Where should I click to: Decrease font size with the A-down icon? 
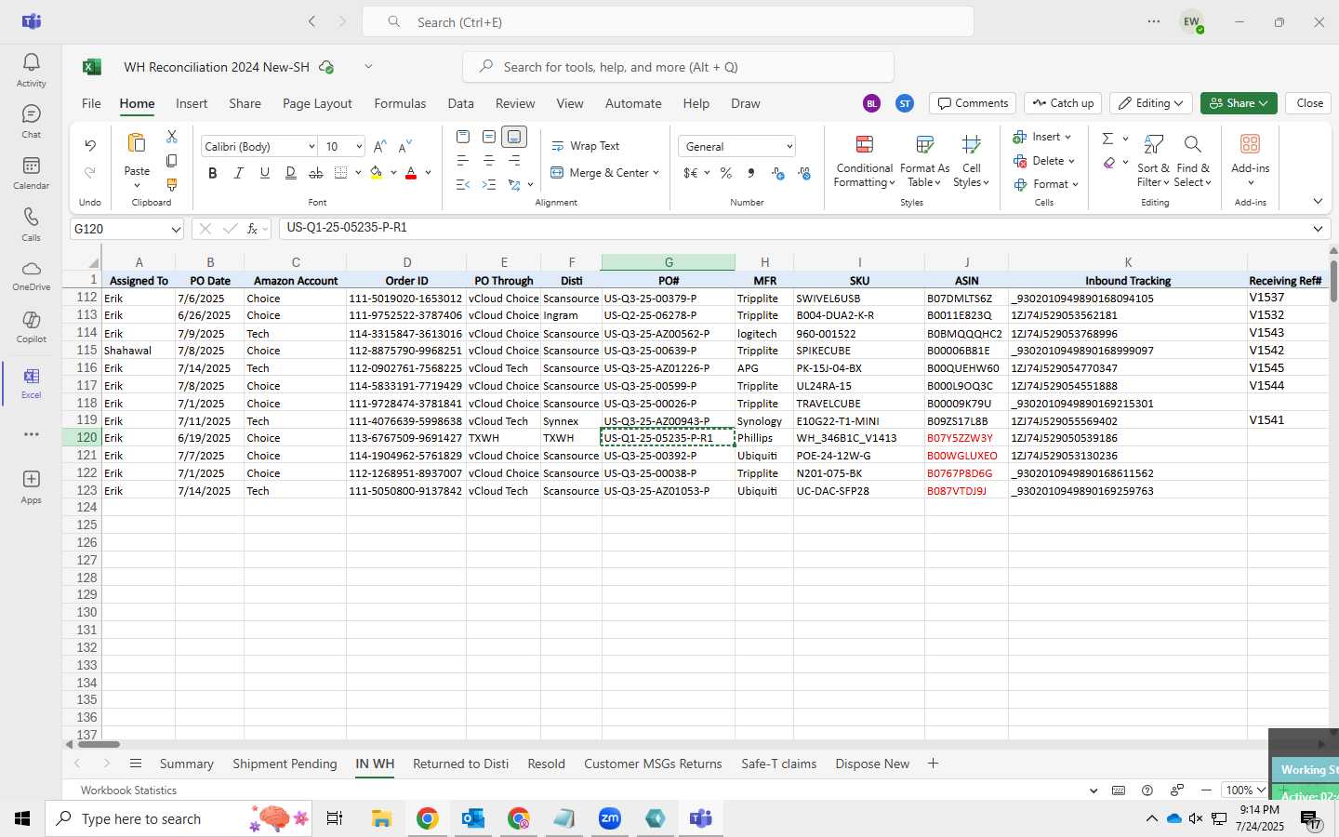pyautogui.click(x=404, y=146)
